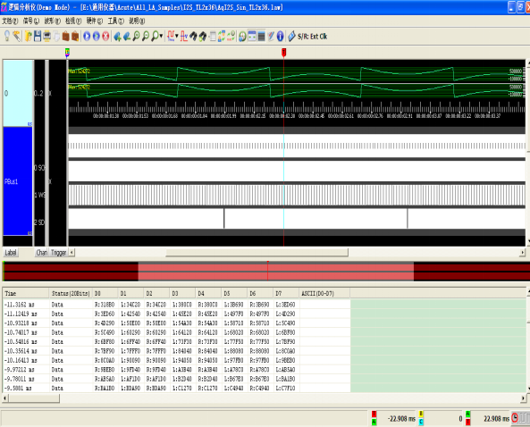Open the last menu bar item
Screen dimensions: 530x427
point(137,21)
